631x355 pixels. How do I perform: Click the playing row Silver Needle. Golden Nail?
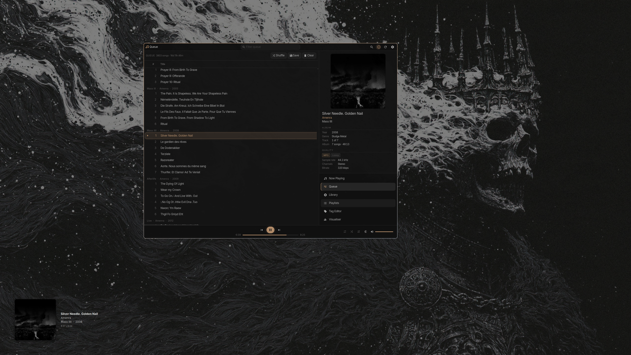[231, 136]
